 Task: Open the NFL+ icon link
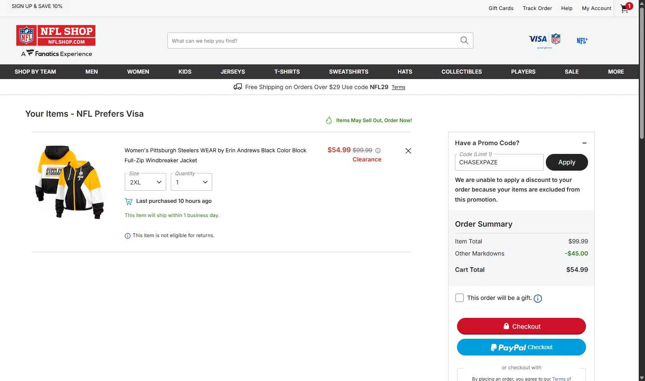click(x=582, y=41)
